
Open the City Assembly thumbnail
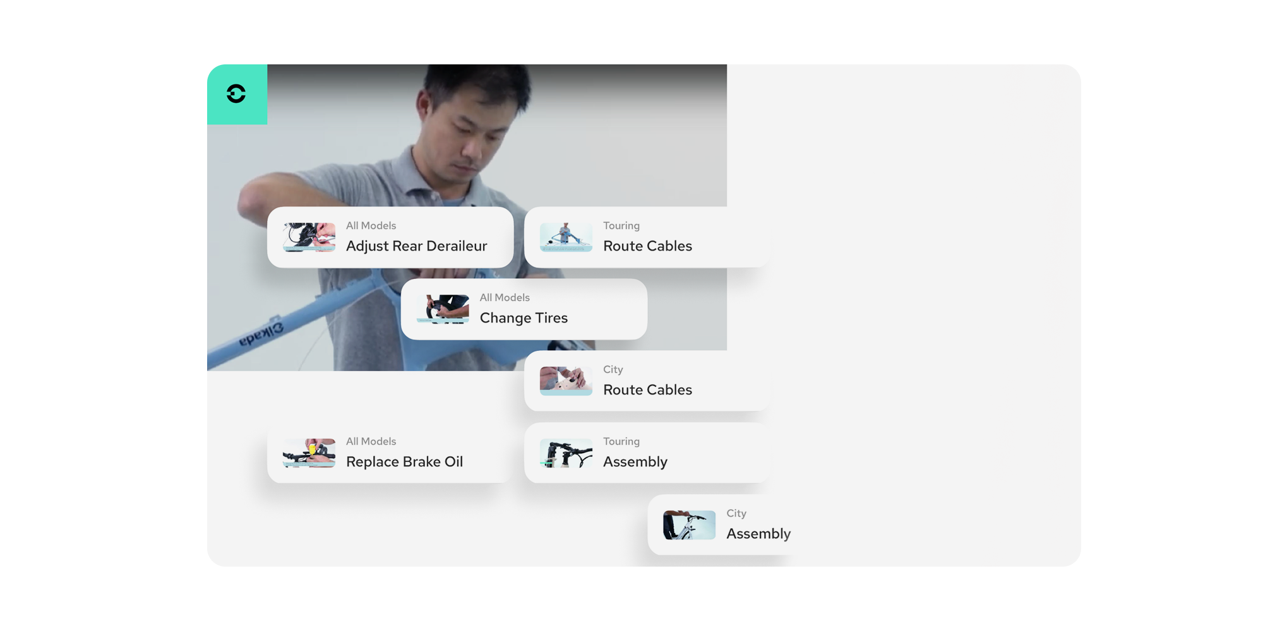(689, 525)
